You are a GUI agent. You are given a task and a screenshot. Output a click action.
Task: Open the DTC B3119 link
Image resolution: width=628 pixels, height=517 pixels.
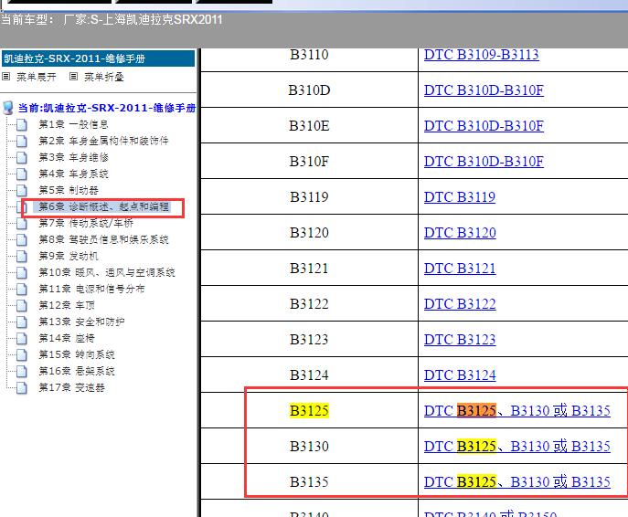[x=460, y=197]
